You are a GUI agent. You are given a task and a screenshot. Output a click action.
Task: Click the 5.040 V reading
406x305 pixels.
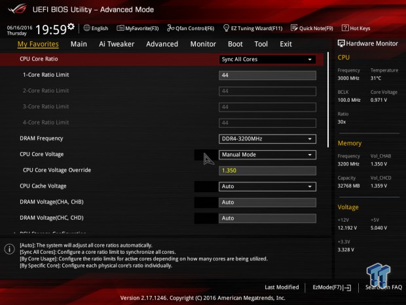378,228
